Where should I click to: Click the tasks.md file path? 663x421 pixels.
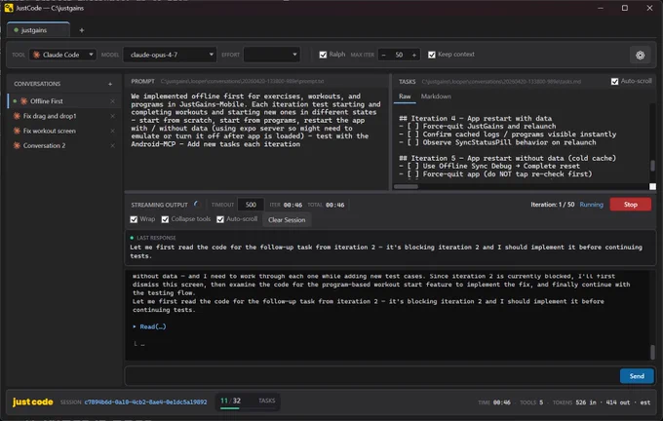point(501,82)
